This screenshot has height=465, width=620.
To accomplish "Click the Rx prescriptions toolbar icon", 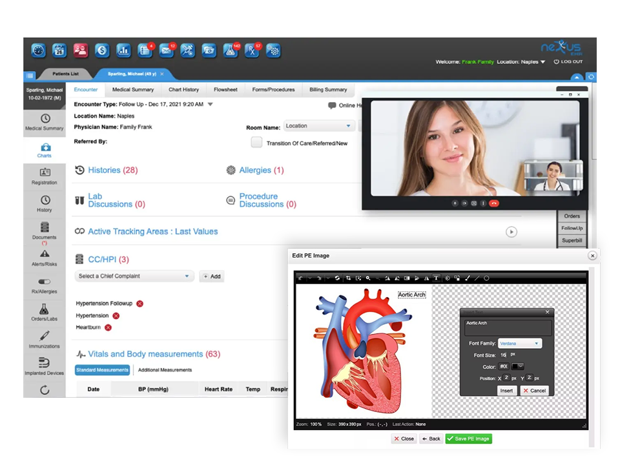I will (x=252, y=50).
